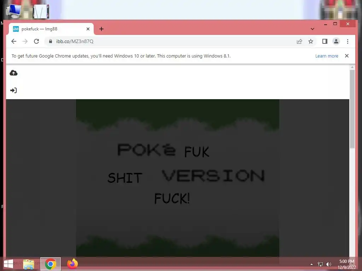Viewport: 362px width, 271px height.
Task: Go back with the browser back arrow
Action: (x=14, y=41)
